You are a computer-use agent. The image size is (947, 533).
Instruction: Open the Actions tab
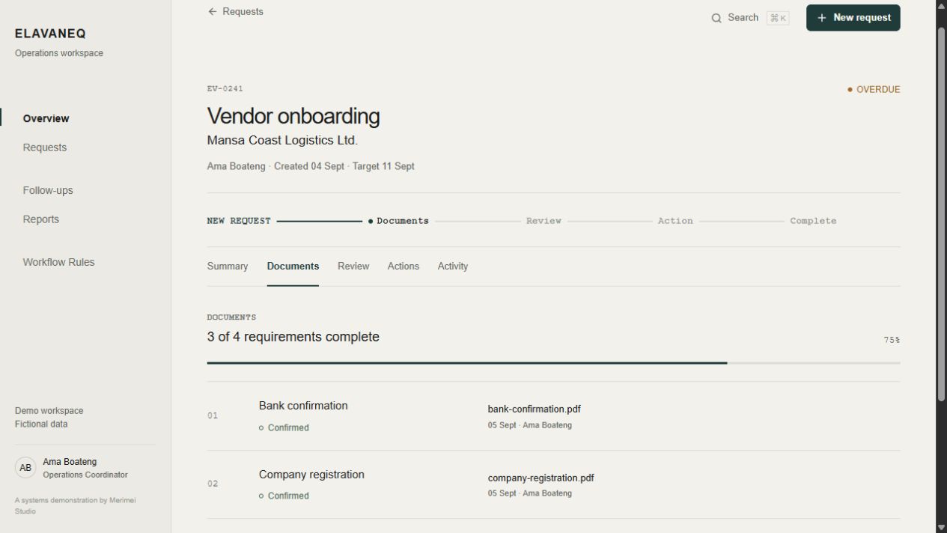click(404, 266)
